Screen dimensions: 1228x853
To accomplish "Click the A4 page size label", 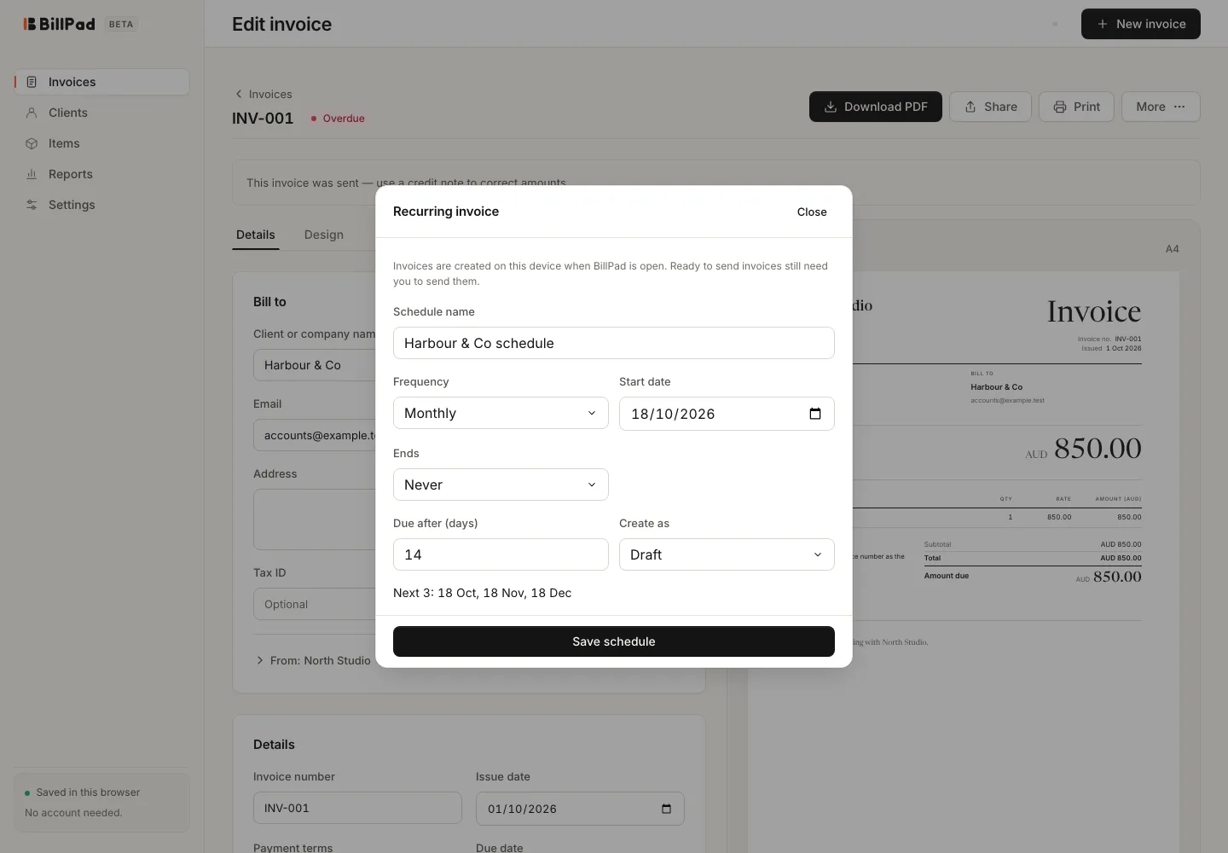I will pos(1173,249).
